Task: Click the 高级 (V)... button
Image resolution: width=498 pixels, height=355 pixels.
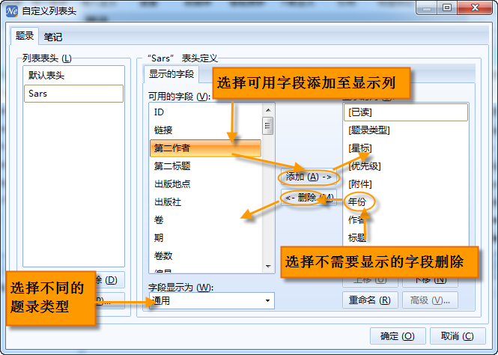Action: coord(430,300)
